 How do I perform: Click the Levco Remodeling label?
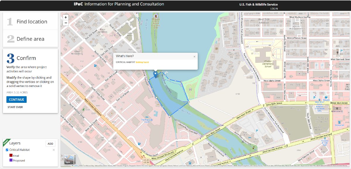coord(77,52)
